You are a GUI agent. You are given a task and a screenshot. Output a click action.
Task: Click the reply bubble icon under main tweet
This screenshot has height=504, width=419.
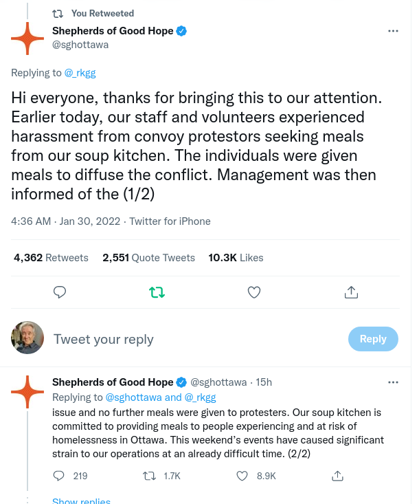[59, 292]
